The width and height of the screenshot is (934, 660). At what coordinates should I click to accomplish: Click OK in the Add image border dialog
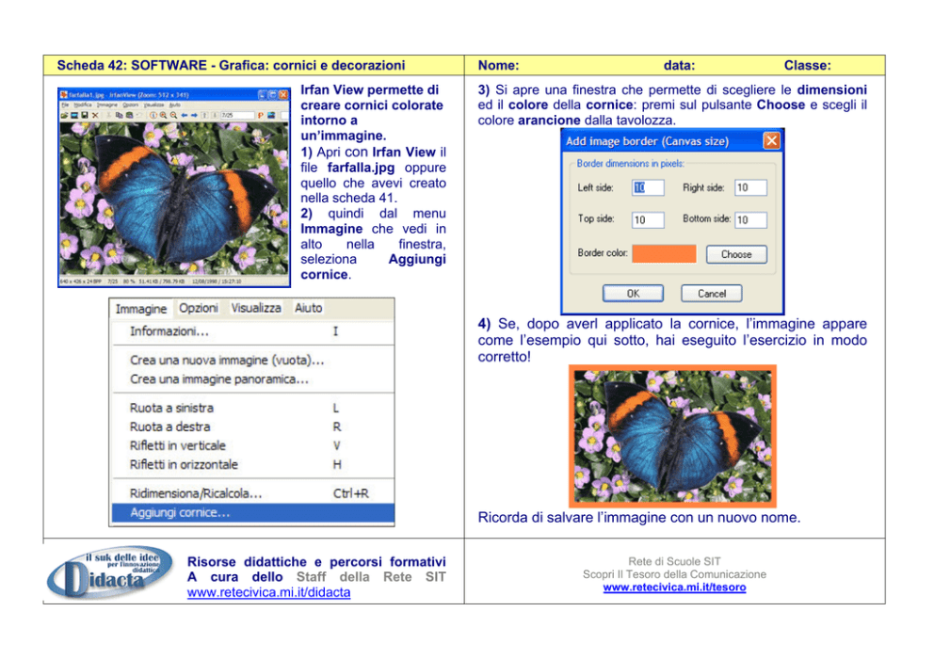point(633,293)
